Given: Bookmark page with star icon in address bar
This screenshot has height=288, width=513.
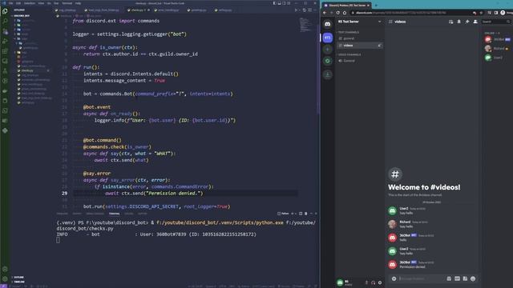Looking at the screenshot, I should click(x=481, y=13).
